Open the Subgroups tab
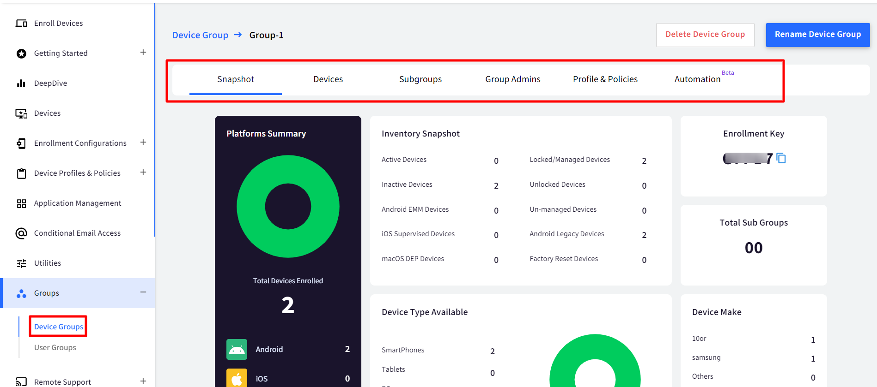The height and width of the screenshot is (387, 877). coord(420,79)
